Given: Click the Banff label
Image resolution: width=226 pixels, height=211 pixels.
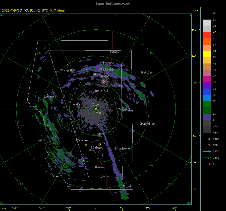Looking at the screenshot, I should [x=41, y=140].
